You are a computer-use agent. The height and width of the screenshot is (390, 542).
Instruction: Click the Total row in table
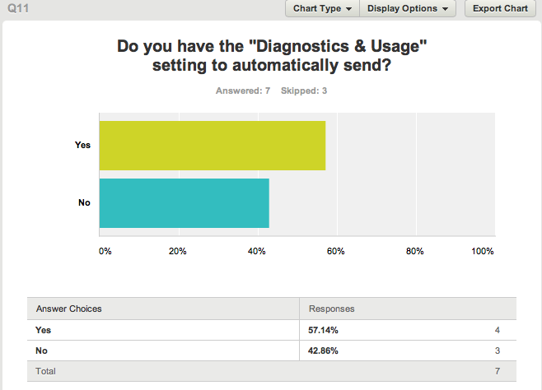[x=272, y=371]
